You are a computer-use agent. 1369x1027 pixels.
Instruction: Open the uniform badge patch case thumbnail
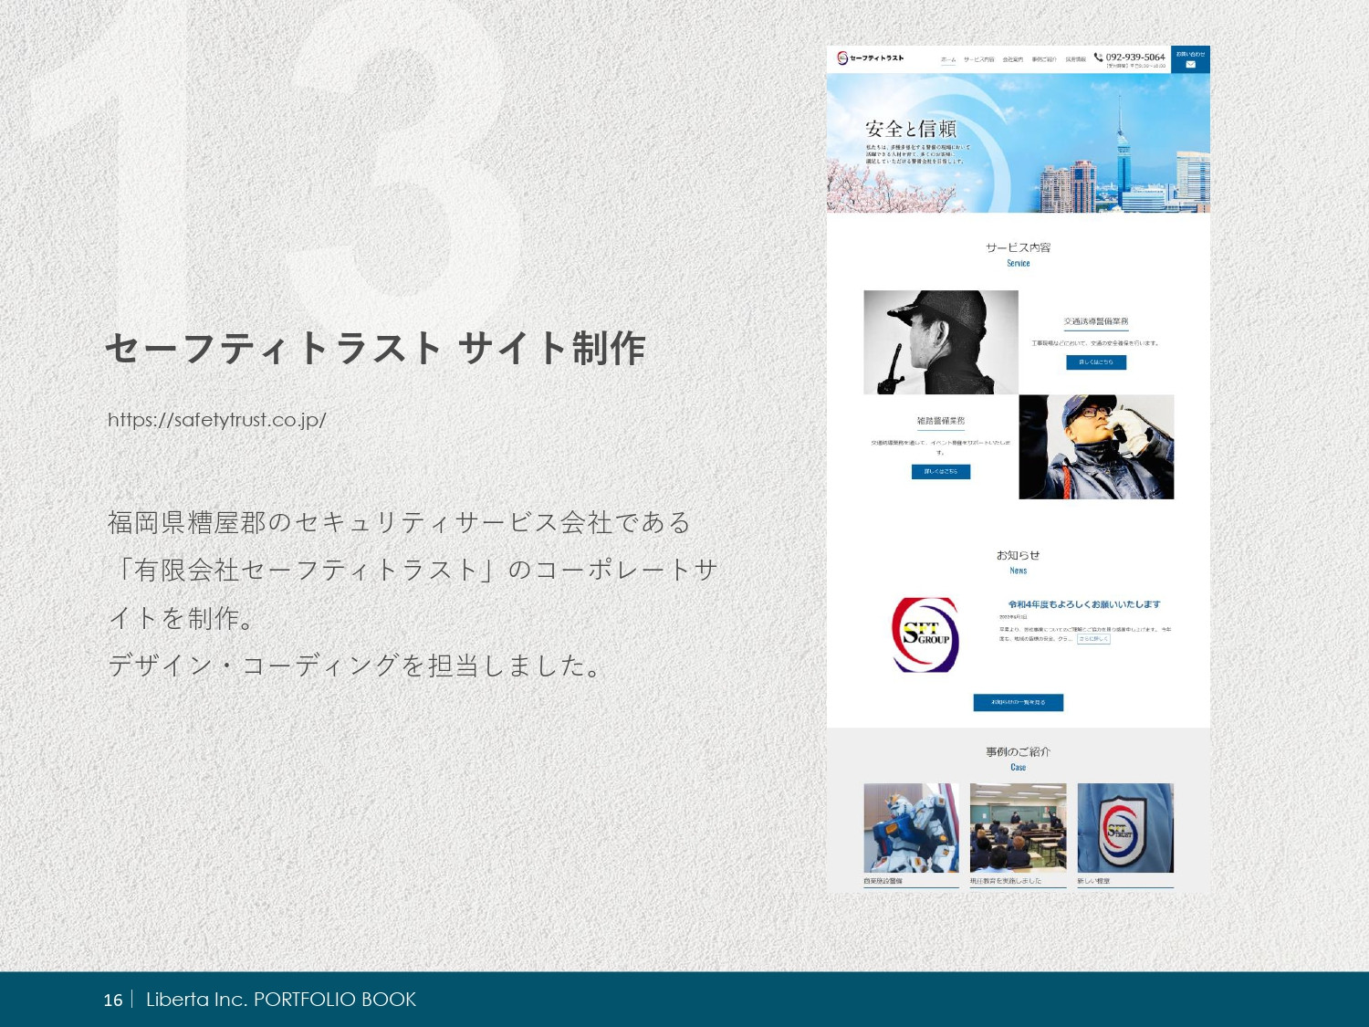pos(1124,828)
